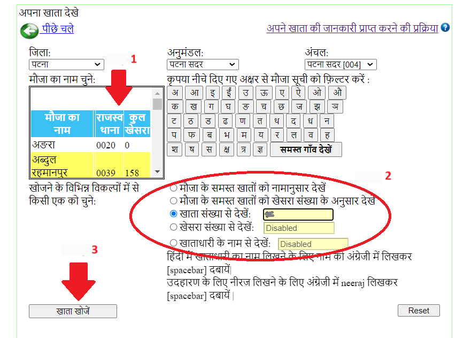This screenshot has width=464, height=338.
Task: Filter mauja list by letter ऐ
Action: point(298,93)
